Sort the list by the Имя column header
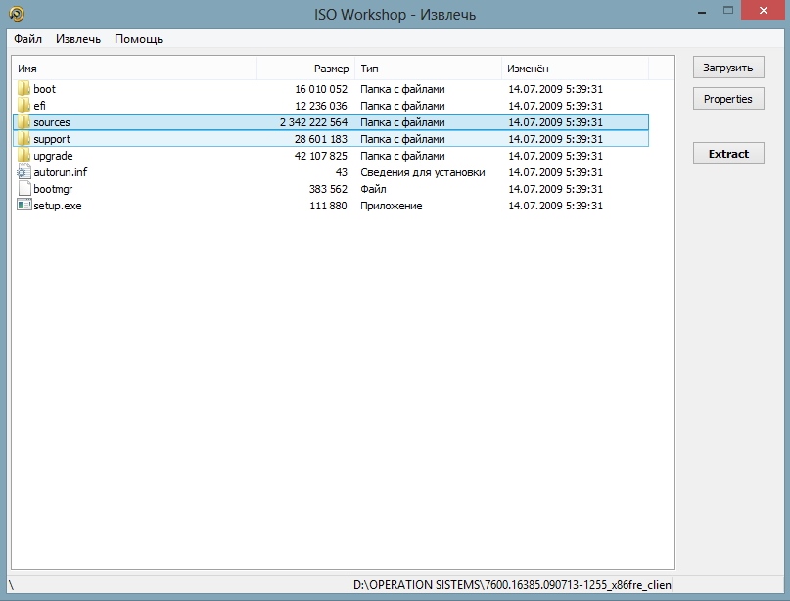 click(x=134, y=69)
